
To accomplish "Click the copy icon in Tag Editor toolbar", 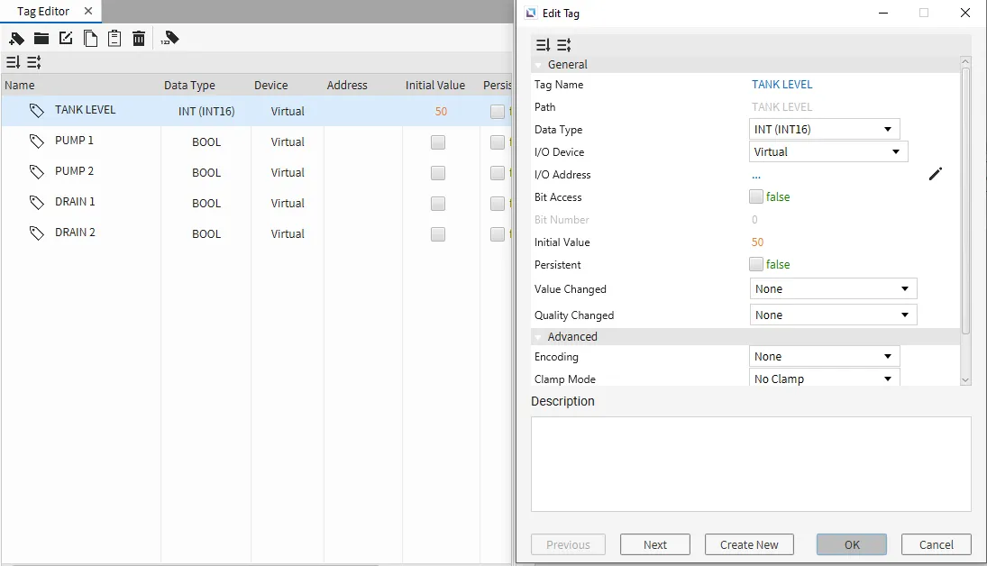I will pos(90,38).
